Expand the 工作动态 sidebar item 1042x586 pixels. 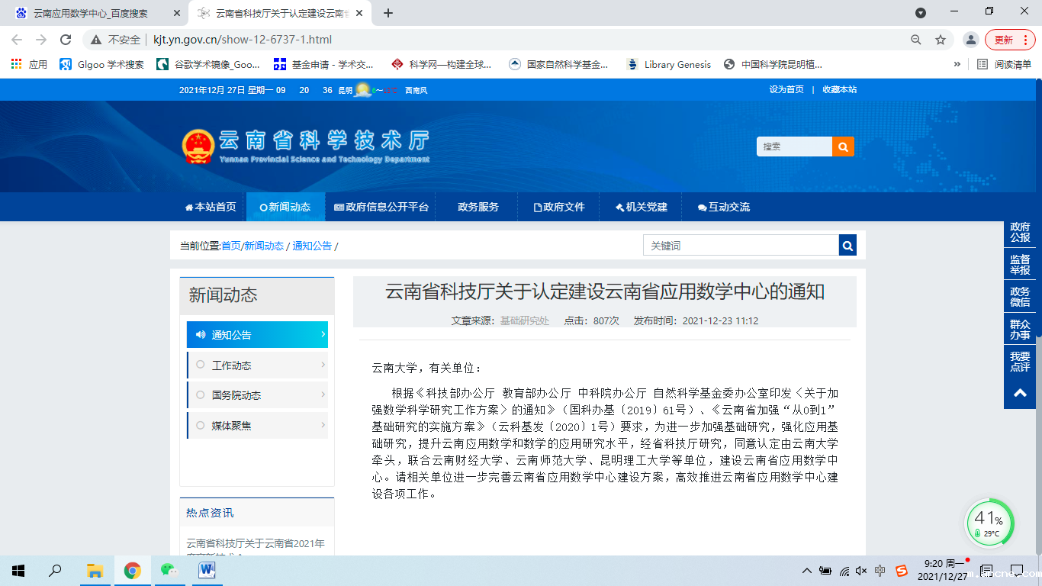(x=258, y=365)
